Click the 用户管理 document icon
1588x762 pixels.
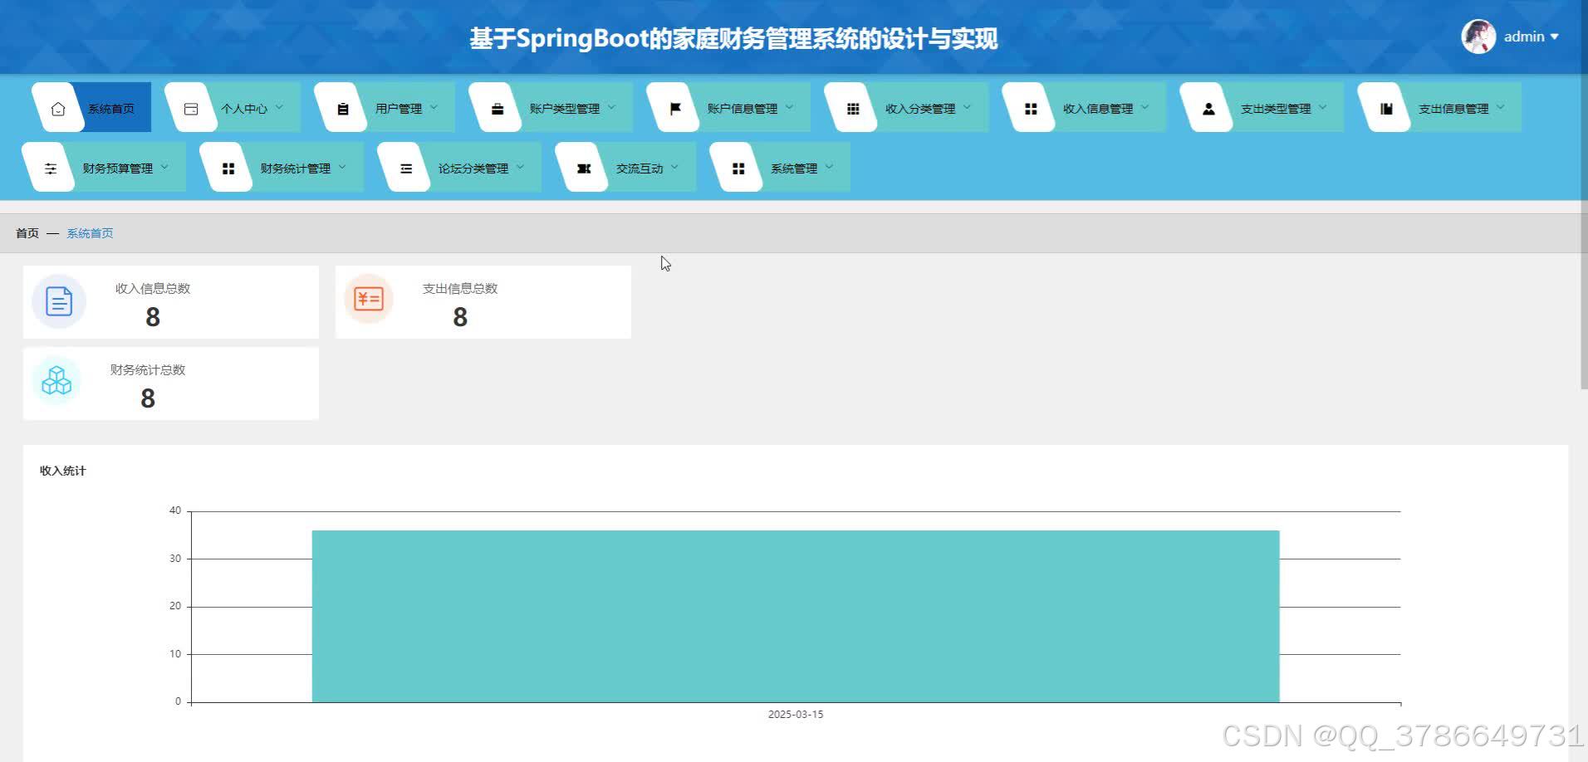click(341, 107)
